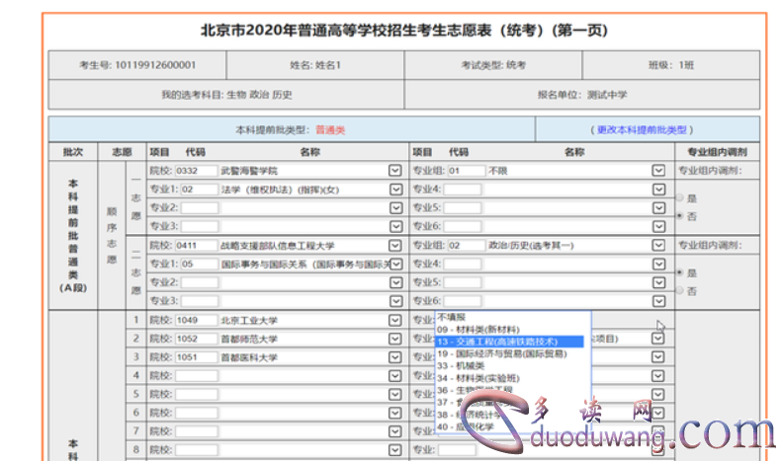Expand the 法学（维权执法） major dropdown

[396, 189]
